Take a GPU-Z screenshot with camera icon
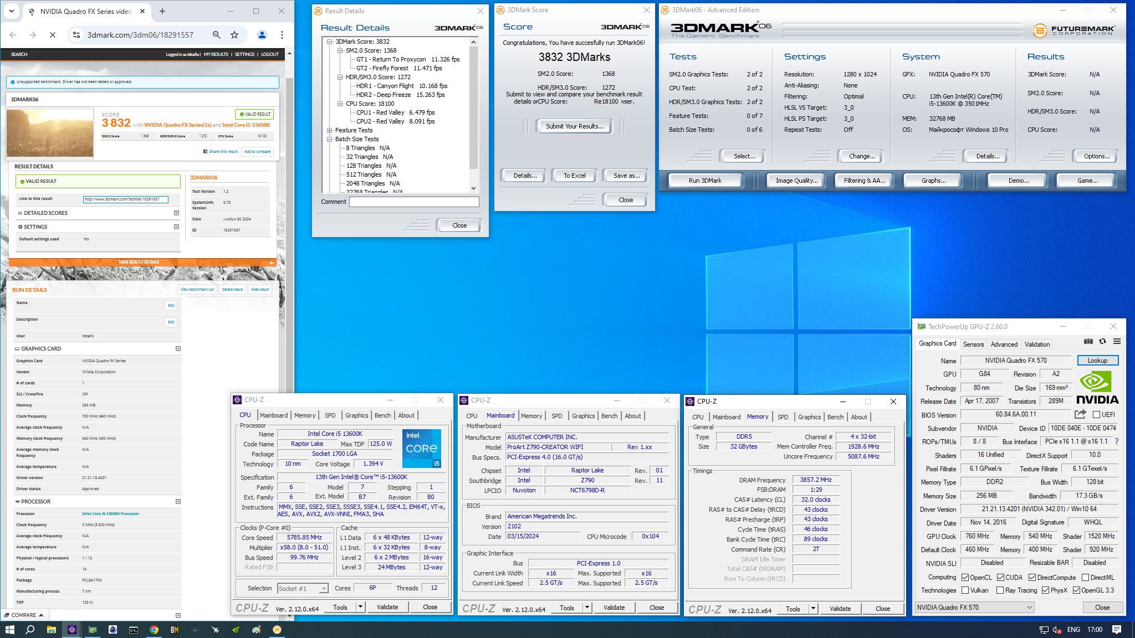This screenshot has height=638, width=1135. click(x=1088, y=342)
